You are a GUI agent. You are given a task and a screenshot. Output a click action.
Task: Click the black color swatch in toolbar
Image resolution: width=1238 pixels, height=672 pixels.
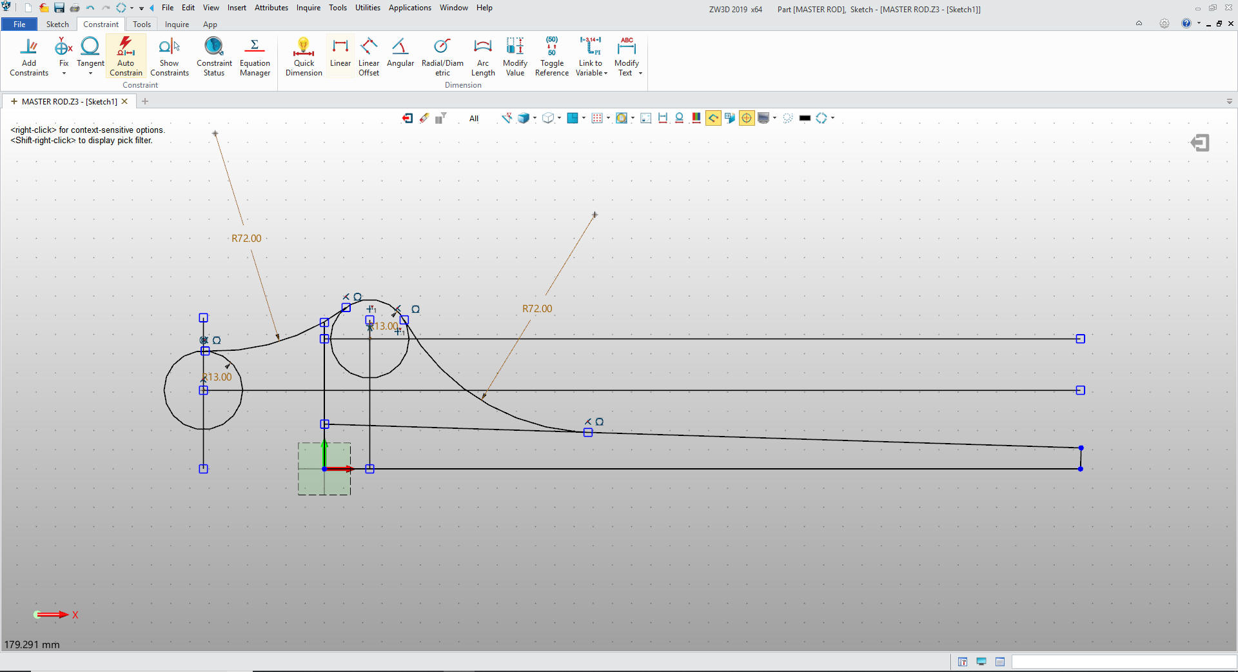804,118
